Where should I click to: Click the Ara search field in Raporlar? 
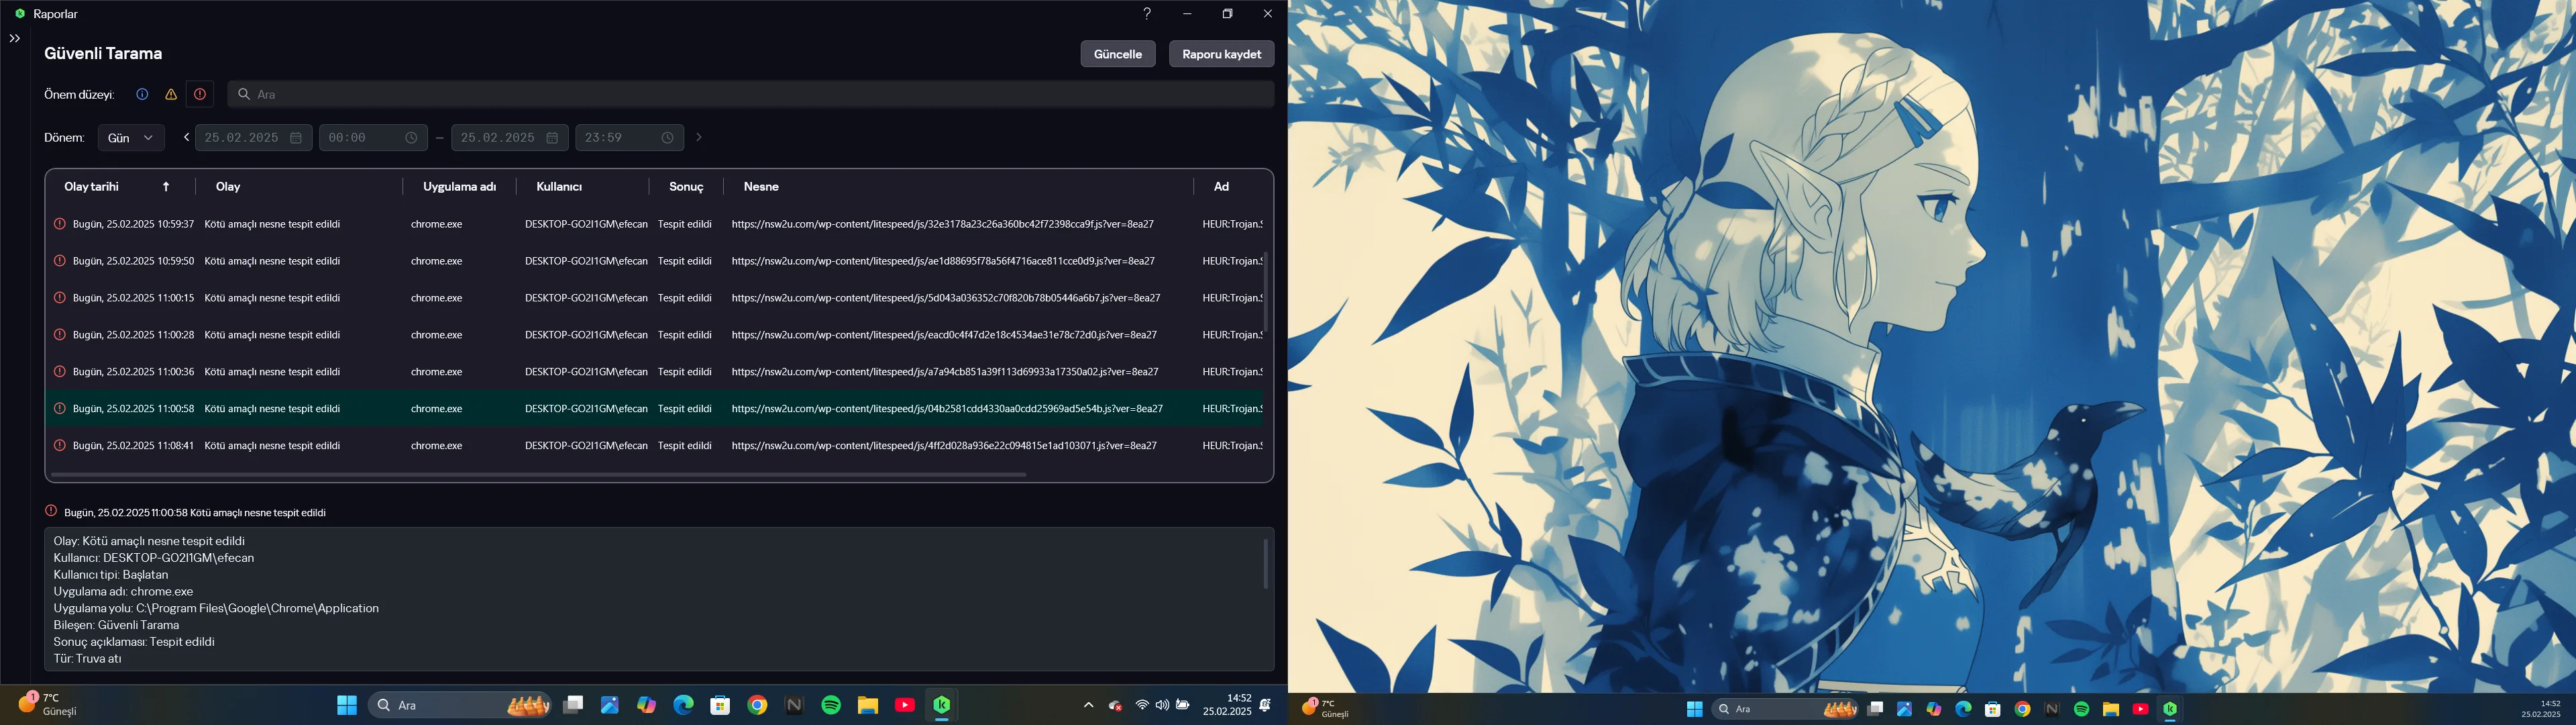750,94
